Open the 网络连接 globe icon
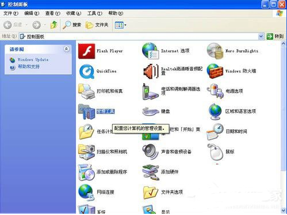This screenshot has width=287, height=215. pyautogui.click(x=87, y=192)
